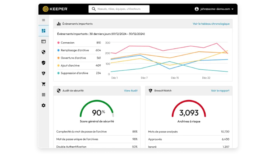
Task: Open the shield with checkmark sidebar icon
Action: 43,63
